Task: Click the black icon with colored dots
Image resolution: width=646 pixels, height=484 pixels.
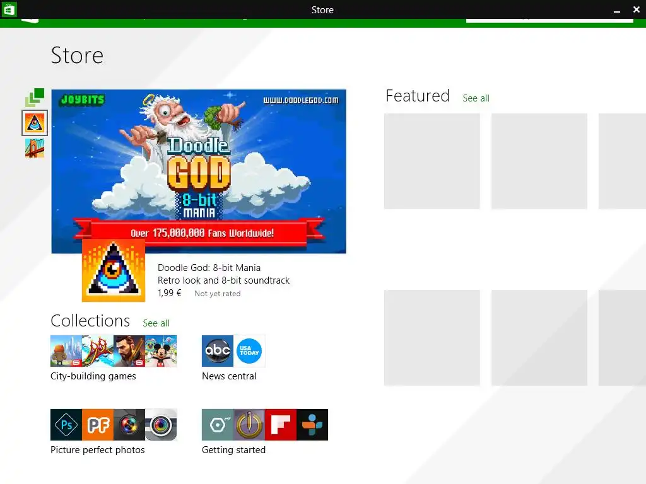Action: click(x=312, y=425)
